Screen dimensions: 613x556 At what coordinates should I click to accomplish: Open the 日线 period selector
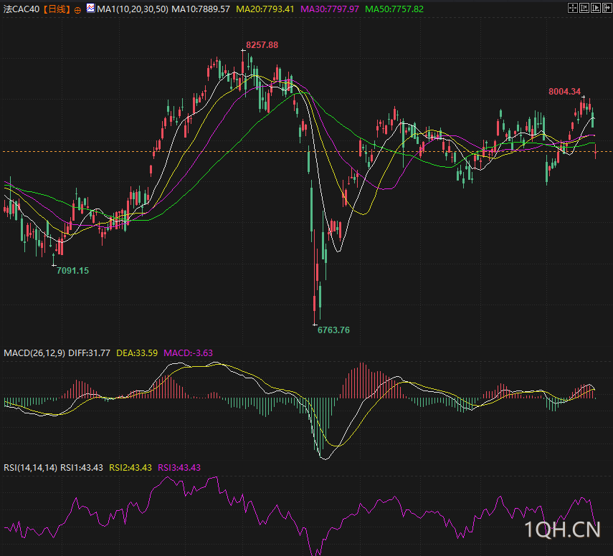click(x=57, y=9)
